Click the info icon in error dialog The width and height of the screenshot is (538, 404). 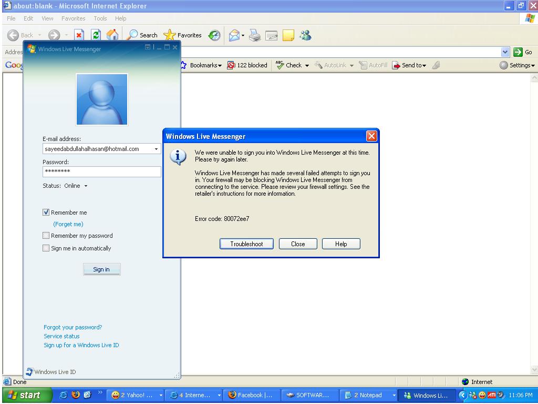click(x=178, y=157)
